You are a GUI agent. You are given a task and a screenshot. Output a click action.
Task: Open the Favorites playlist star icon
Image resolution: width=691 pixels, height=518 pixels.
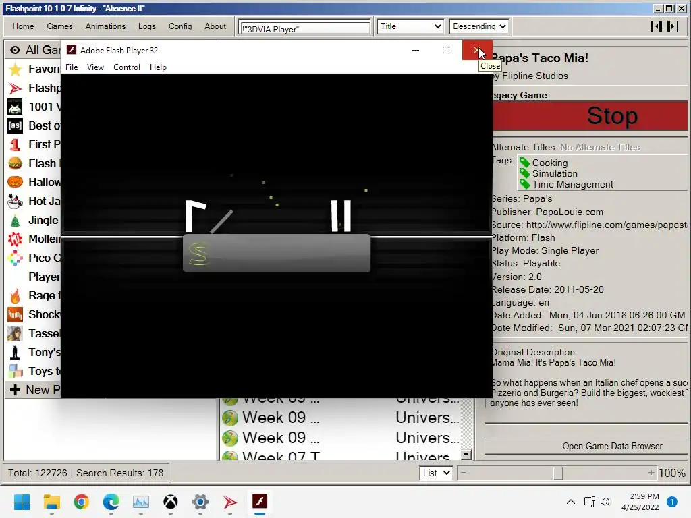click(x=15, y=69)
